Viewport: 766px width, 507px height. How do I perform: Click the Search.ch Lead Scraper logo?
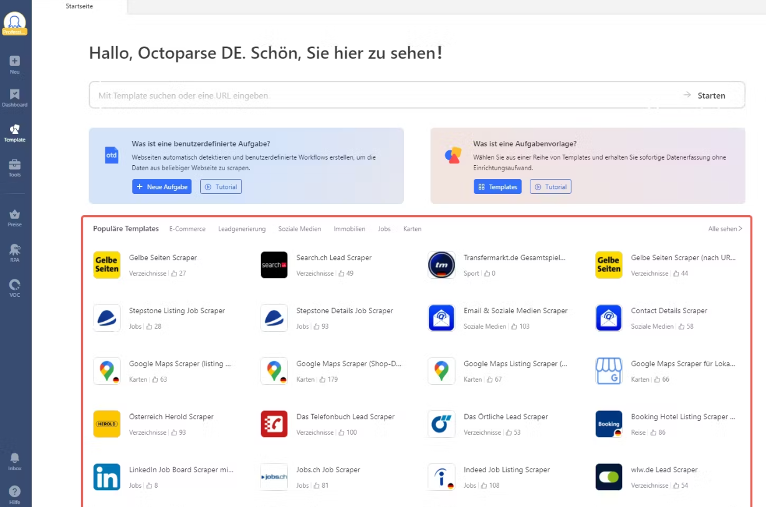[x=274, y=265]
